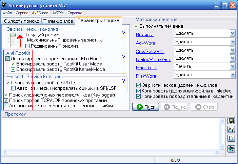
Task: Toggle "Детектировать перехватчики API и RootKit" checkbox
Action: tap(7, 58)
